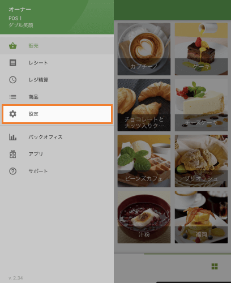Click the receipt icon beside レシート

(x=13, y=63)
